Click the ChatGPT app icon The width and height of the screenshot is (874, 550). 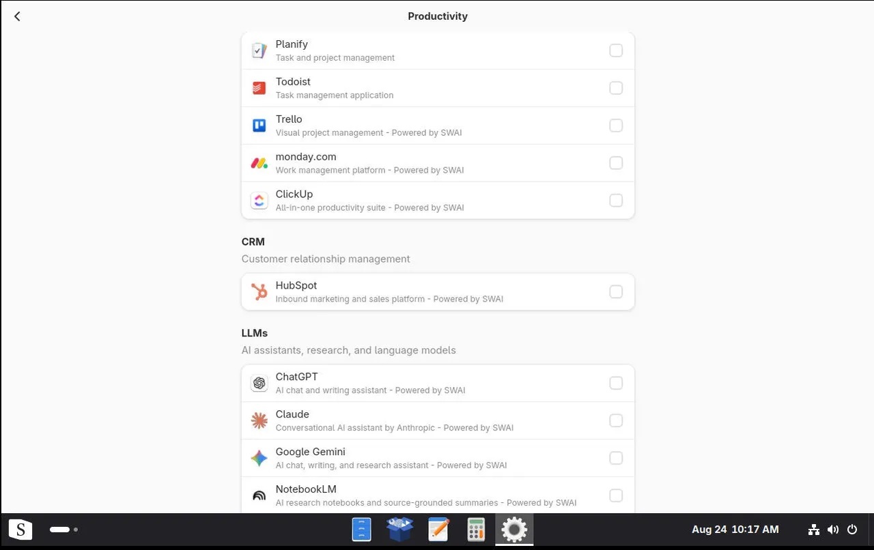click(259, 383)
